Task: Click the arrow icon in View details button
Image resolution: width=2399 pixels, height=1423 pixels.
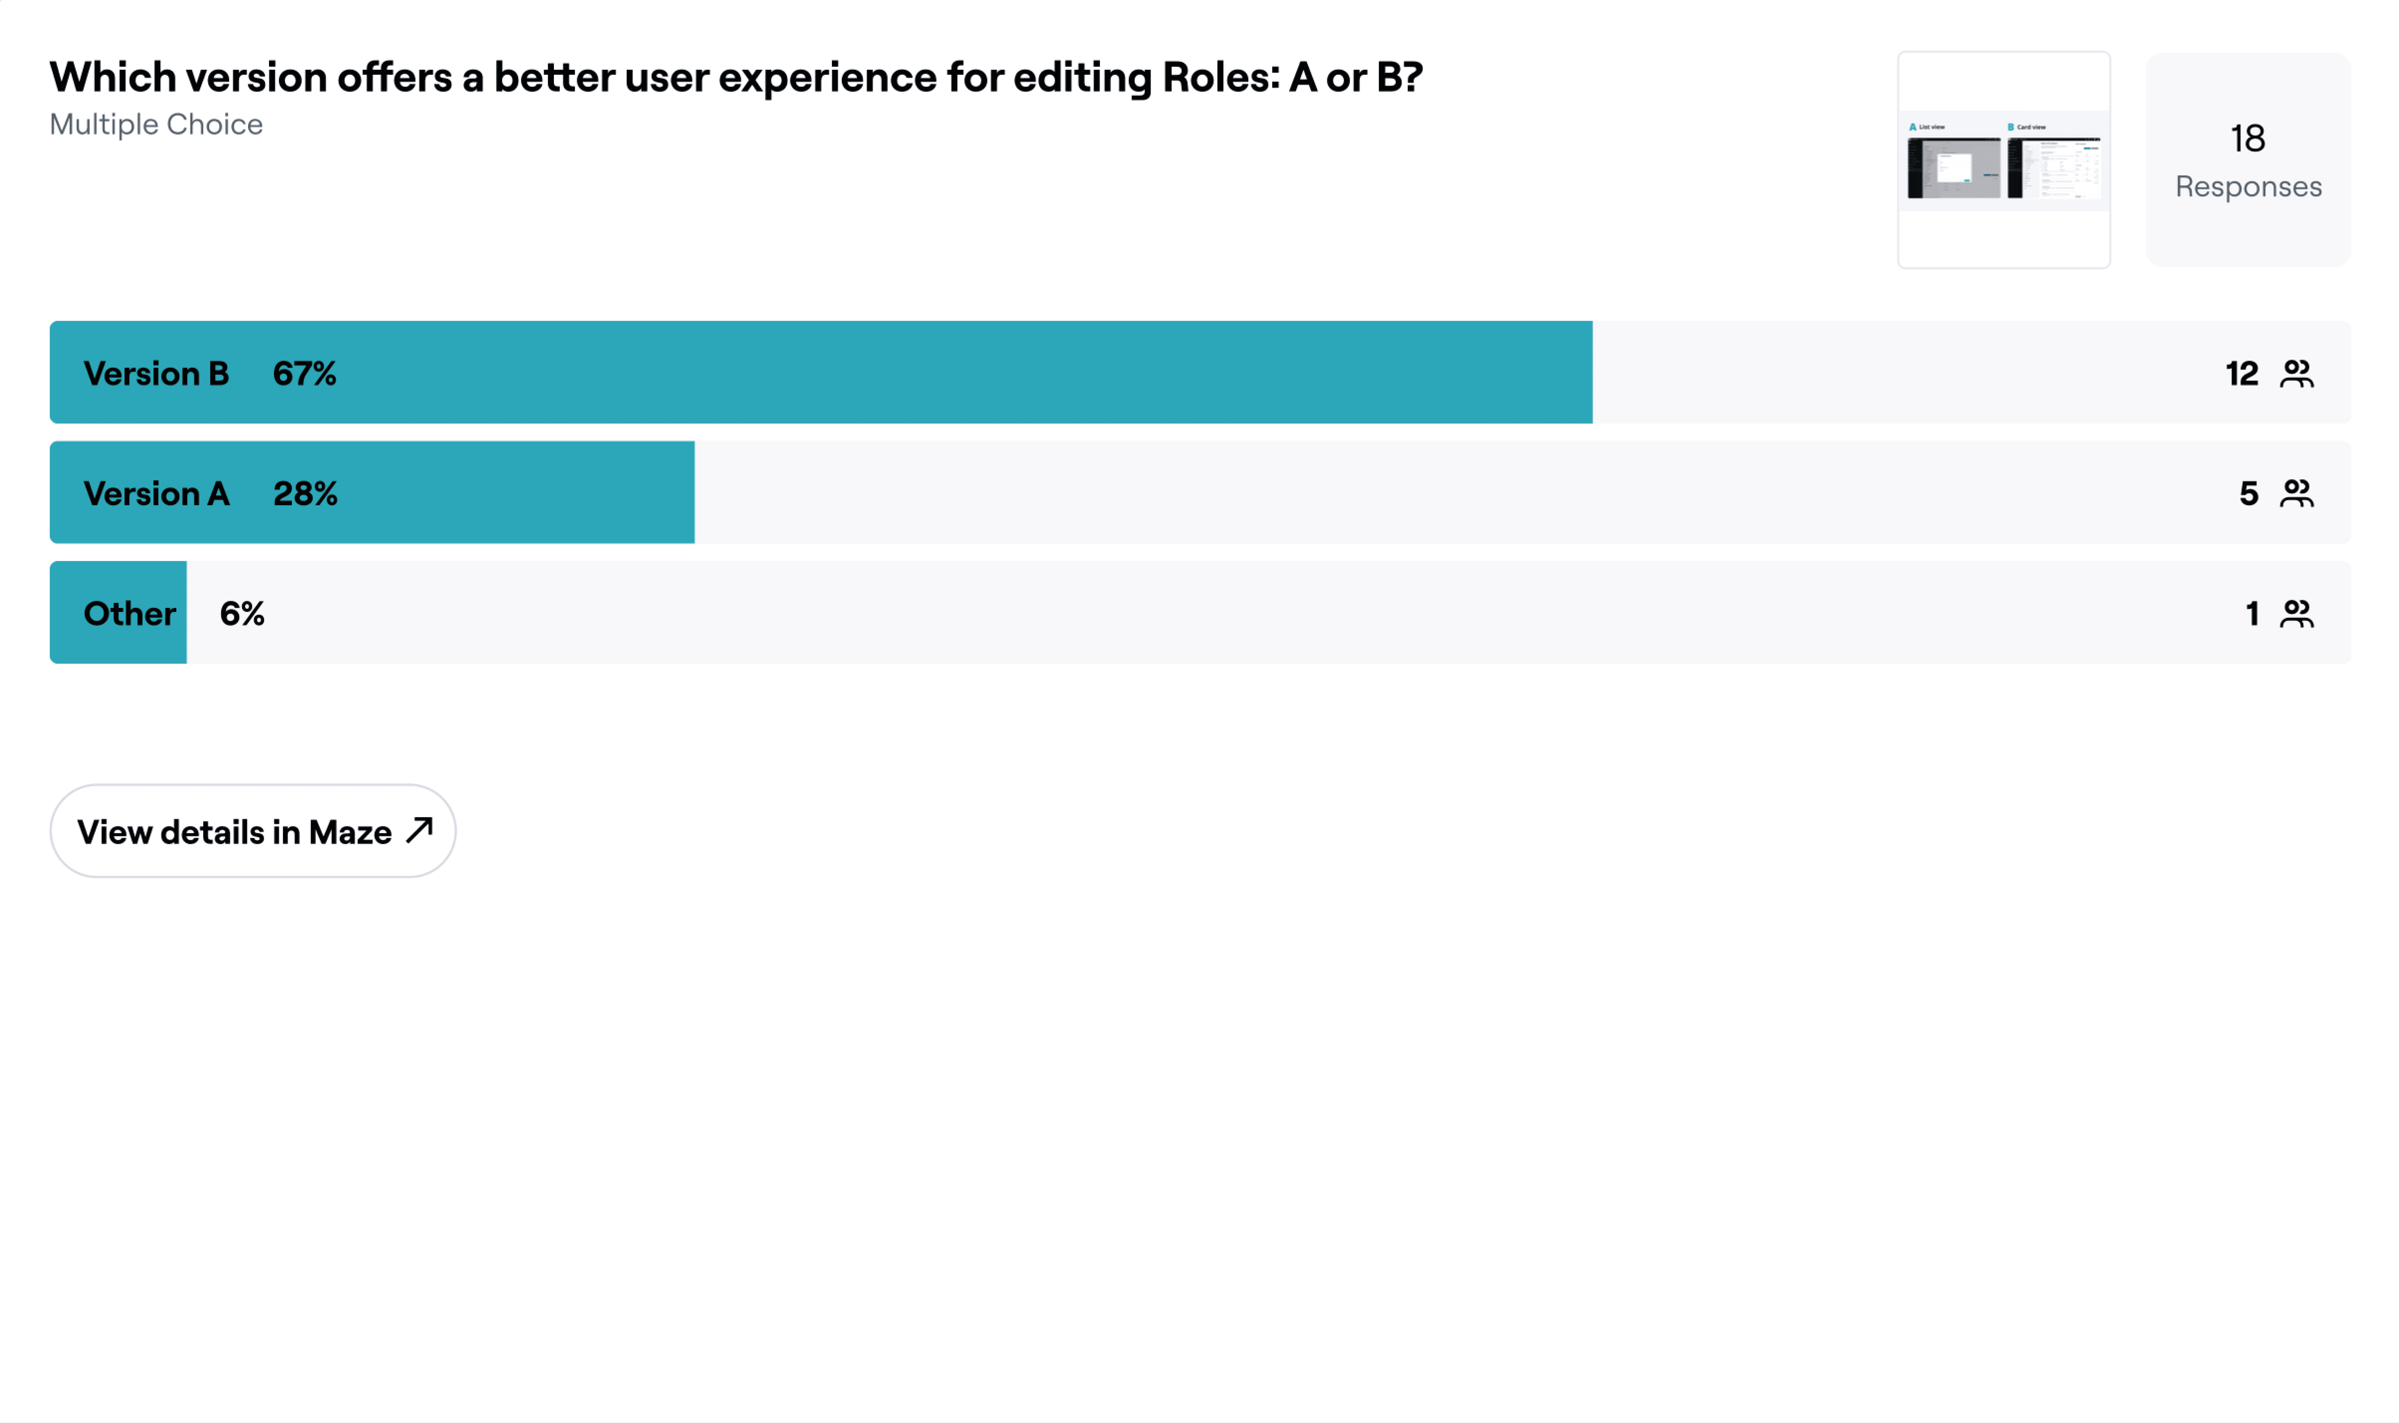Action: [x=420, y=830]
